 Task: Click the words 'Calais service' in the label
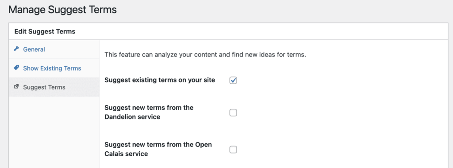pos(126,154)
